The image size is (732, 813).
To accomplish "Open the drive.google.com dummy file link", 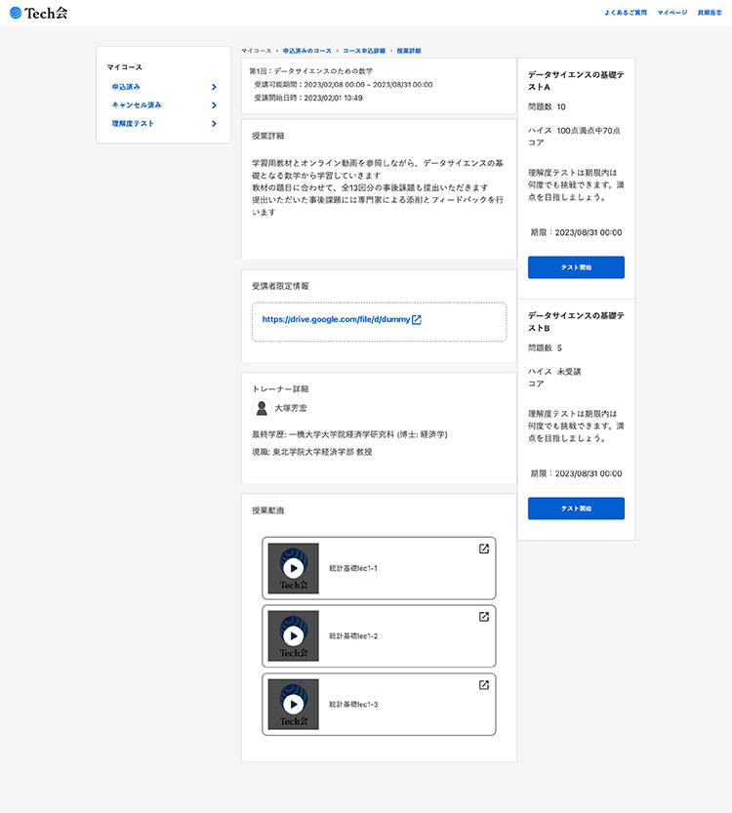I will (336, 320).
